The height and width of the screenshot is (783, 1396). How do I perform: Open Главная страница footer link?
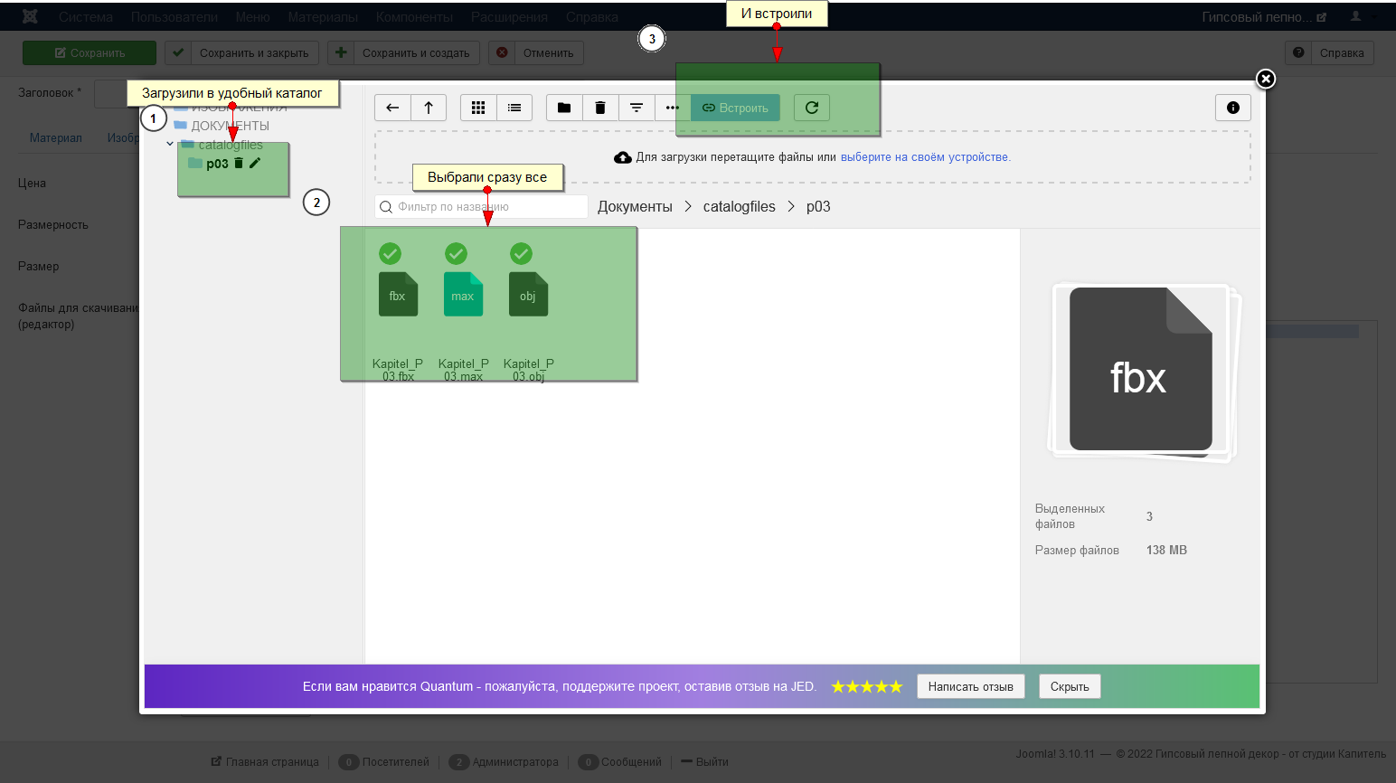click(x=265, y=761)
